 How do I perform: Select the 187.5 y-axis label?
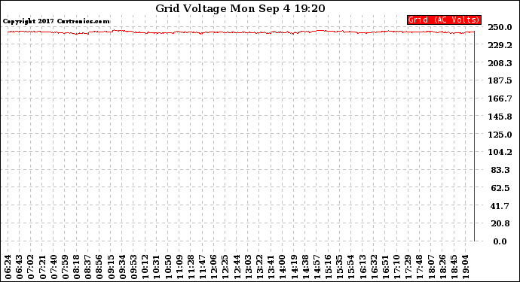coord(500,80)
